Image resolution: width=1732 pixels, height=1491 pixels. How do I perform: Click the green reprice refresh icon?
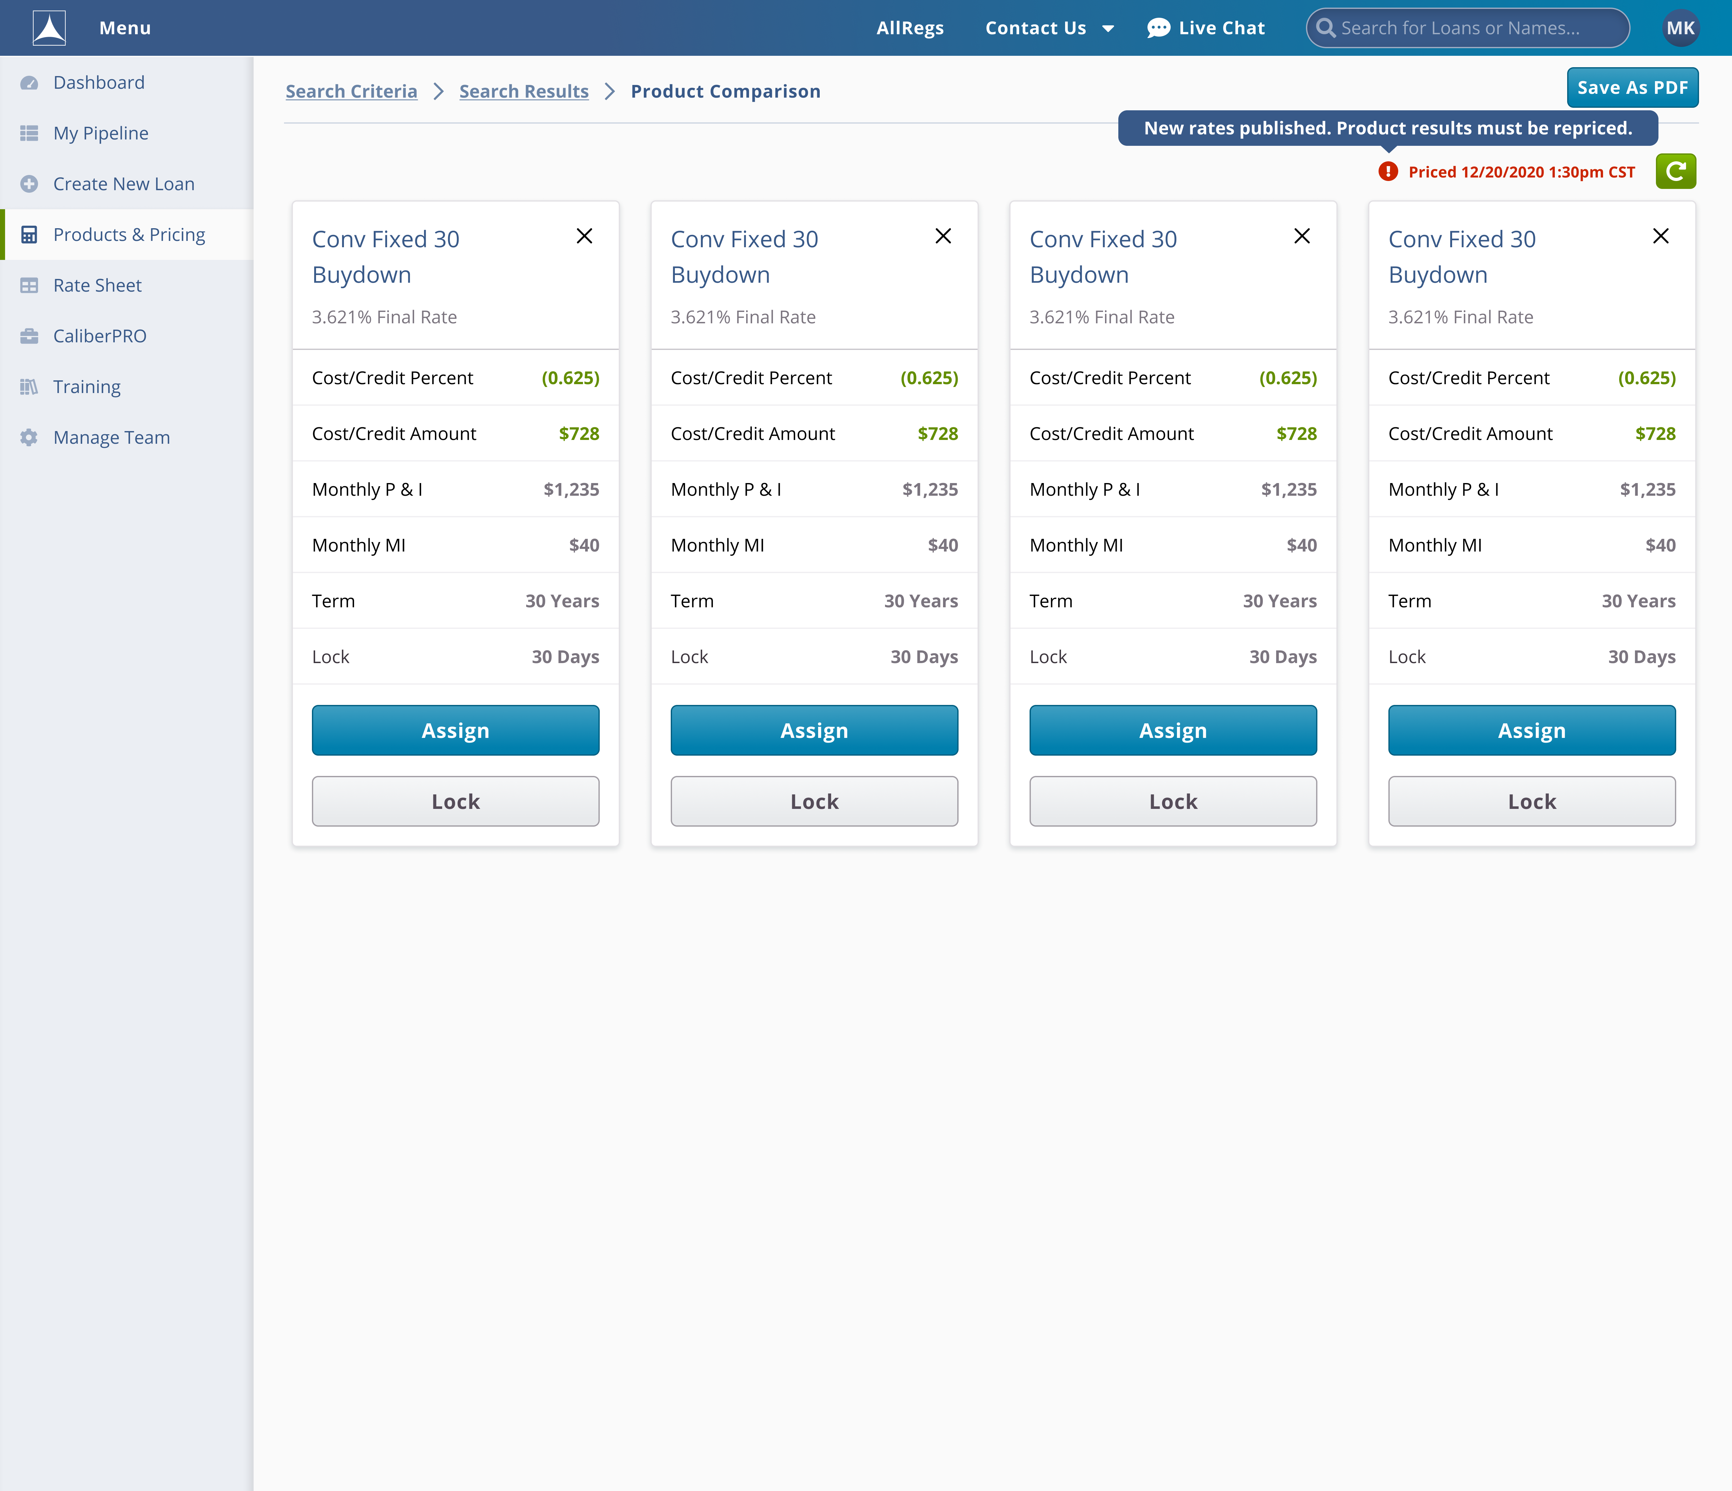point(1675,171)
